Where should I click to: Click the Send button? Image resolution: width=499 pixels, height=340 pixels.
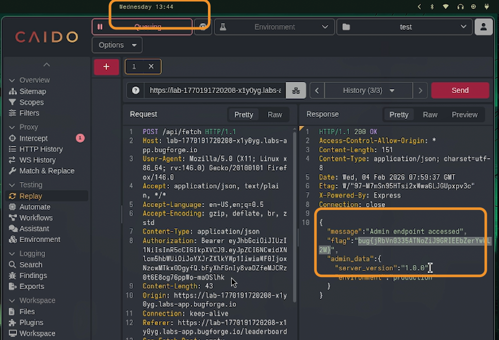click(460, 90)
